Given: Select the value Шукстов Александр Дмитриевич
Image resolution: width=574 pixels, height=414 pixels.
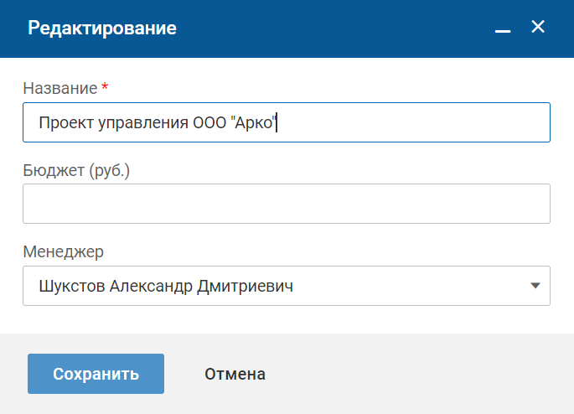Looking at the screenshot, I should [x=166, y=286].
